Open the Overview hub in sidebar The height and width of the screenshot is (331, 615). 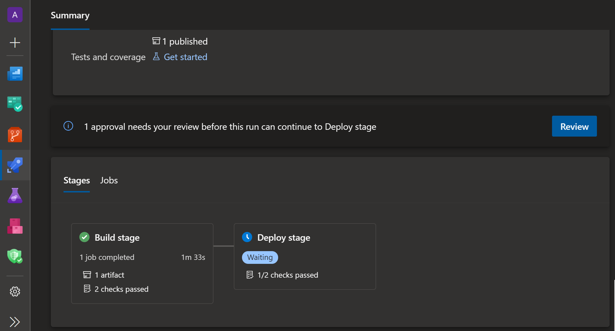pos(15,74)
